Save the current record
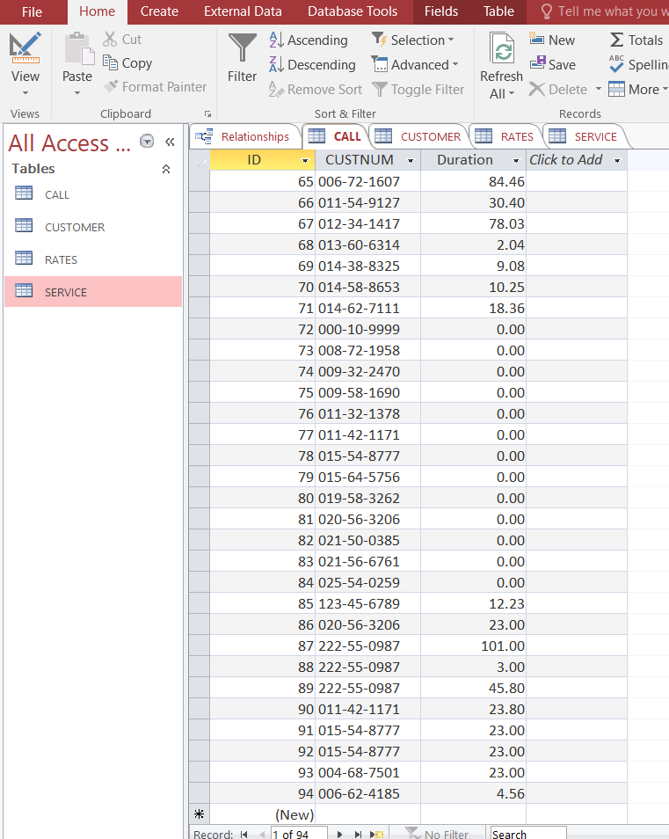 (x=553, y=65)
